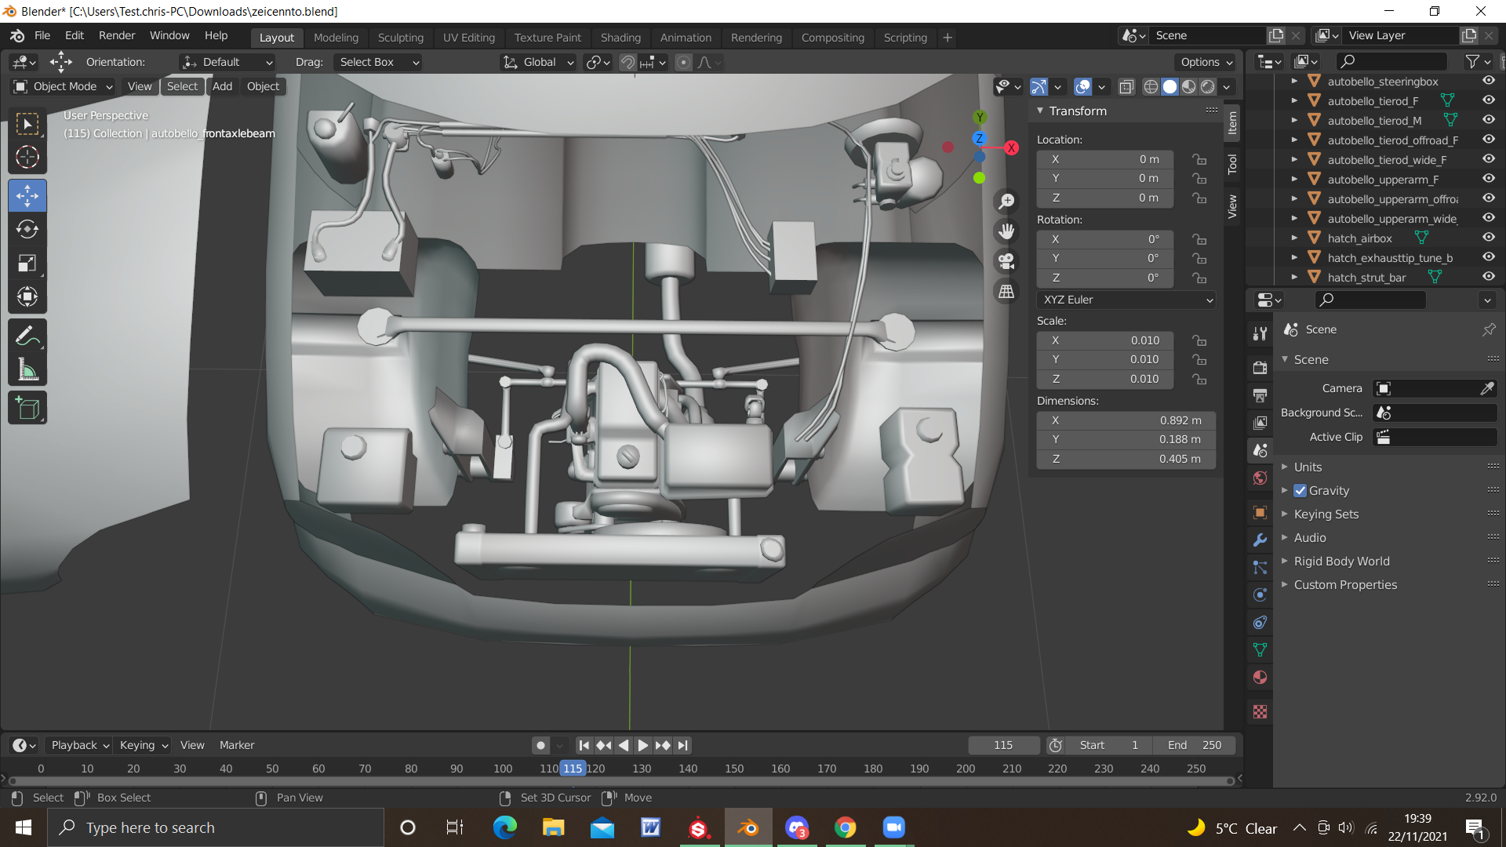Open Chrome from the Windows taskbar

click(846, 827)
